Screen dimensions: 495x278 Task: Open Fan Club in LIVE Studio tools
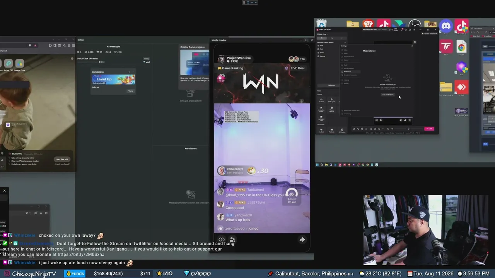tap(321, 130)
